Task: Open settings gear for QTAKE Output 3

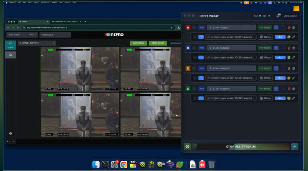Action: [x=293, y=68]
